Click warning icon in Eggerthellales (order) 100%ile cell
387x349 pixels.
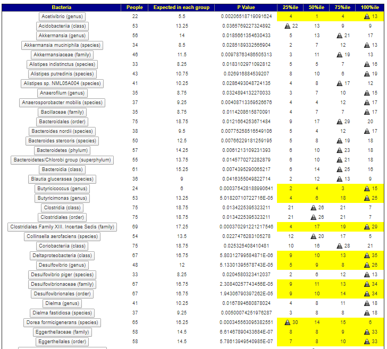(x=367, y=342)
